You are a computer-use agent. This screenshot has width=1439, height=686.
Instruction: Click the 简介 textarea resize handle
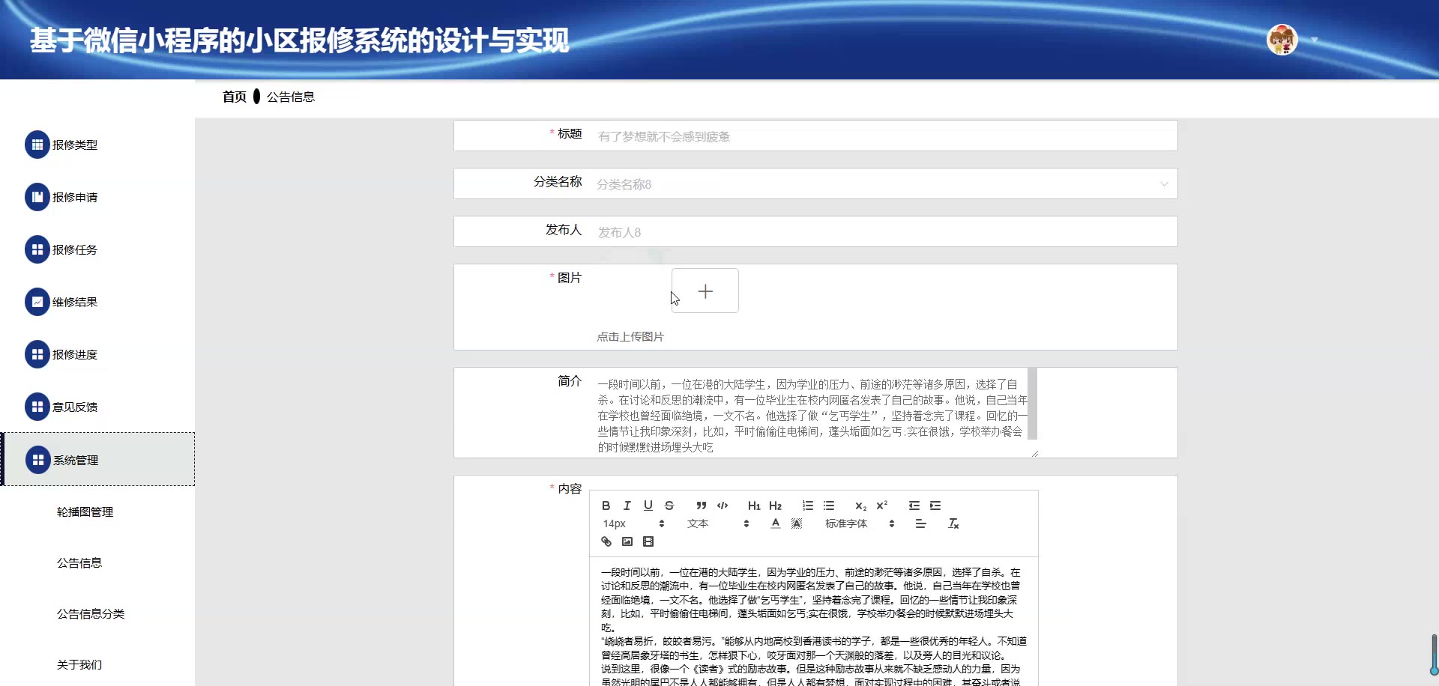coord(1034,453)
